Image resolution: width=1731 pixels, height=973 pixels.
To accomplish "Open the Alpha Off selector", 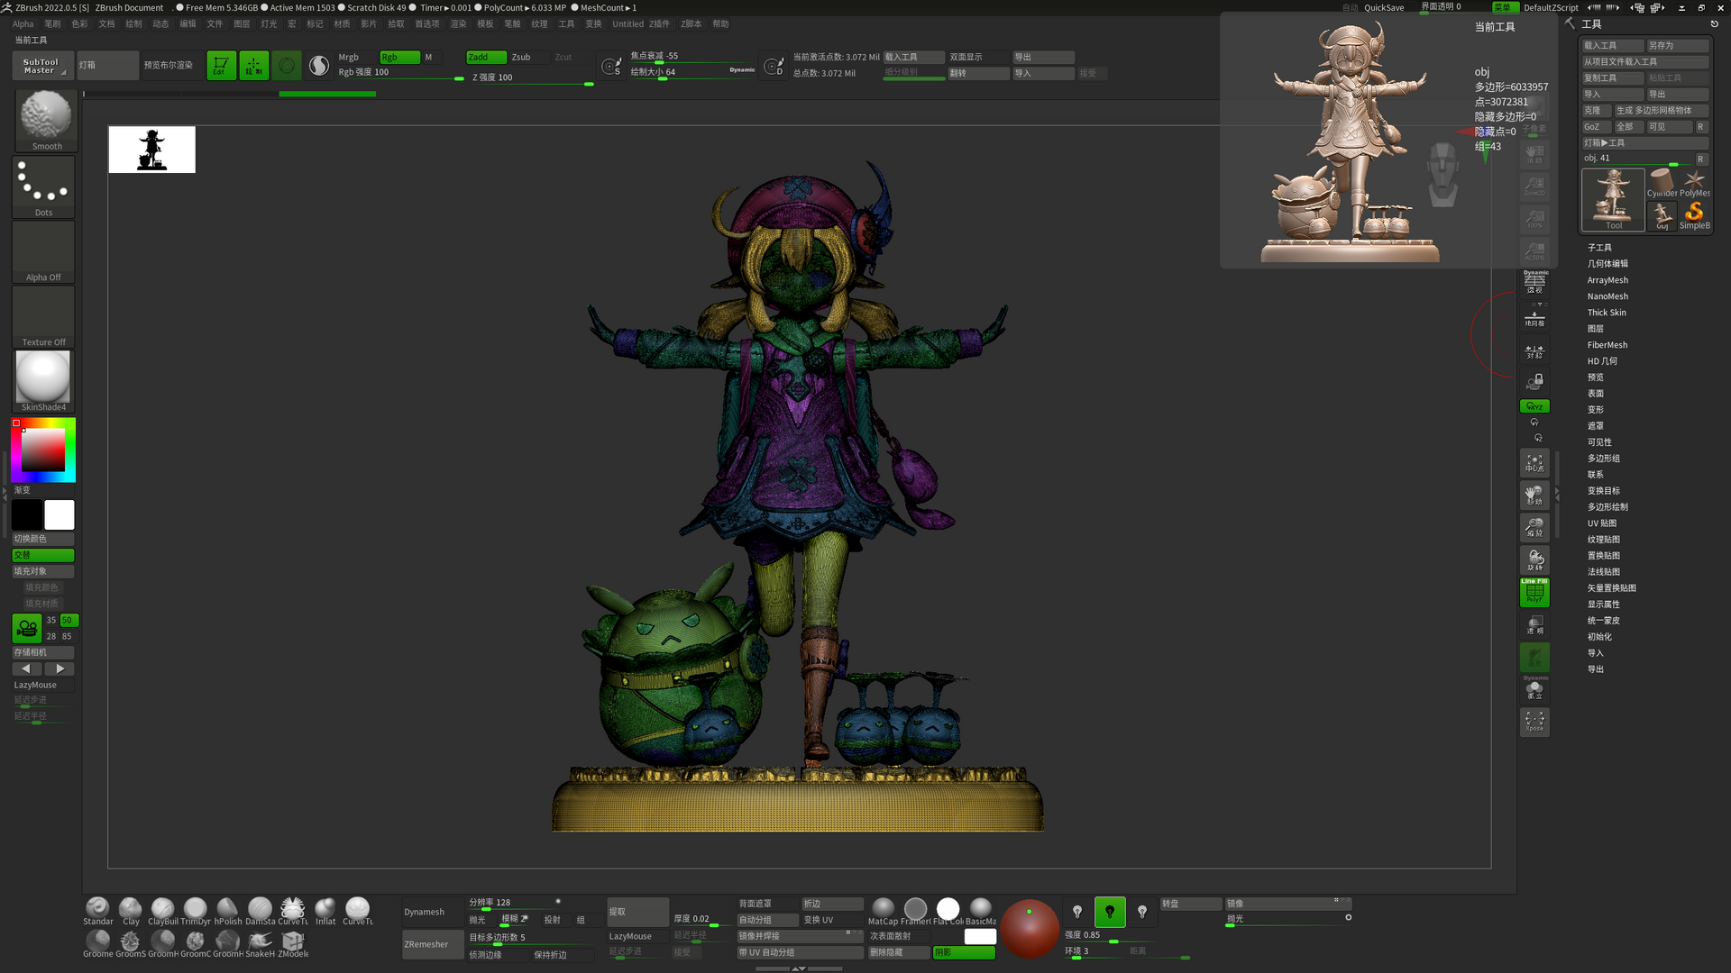I will [43, 252].
